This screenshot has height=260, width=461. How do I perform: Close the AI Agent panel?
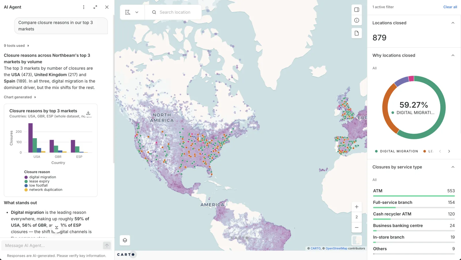click(107, 7)
